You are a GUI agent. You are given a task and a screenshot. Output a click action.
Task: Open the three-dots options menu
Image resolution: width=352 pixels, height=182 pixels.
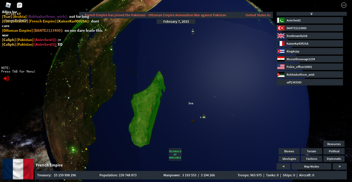point(344,5)
